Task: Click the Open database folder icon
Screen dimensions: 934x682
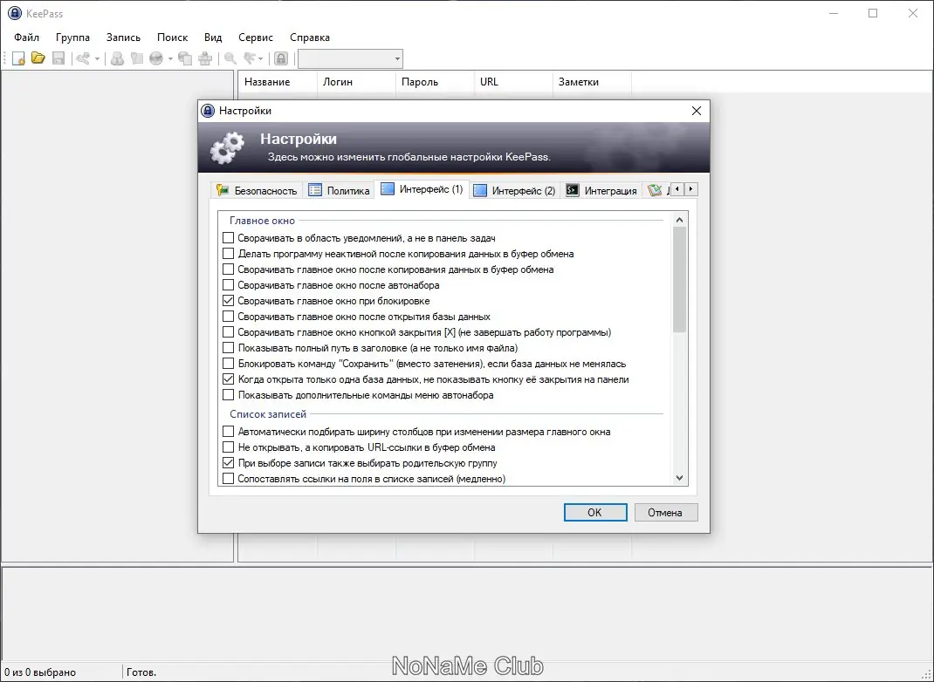Action: (38, 58)
